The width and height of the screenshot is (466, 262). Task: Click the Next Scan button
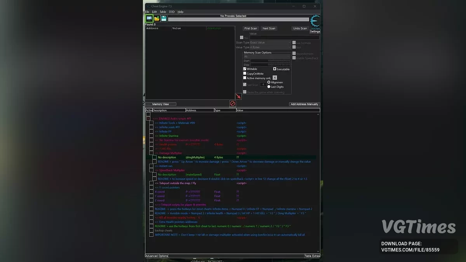pos(269,28)
